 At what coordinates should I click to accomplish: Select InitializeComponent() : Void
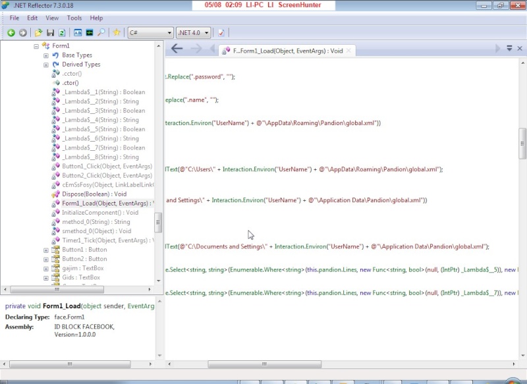100,212
